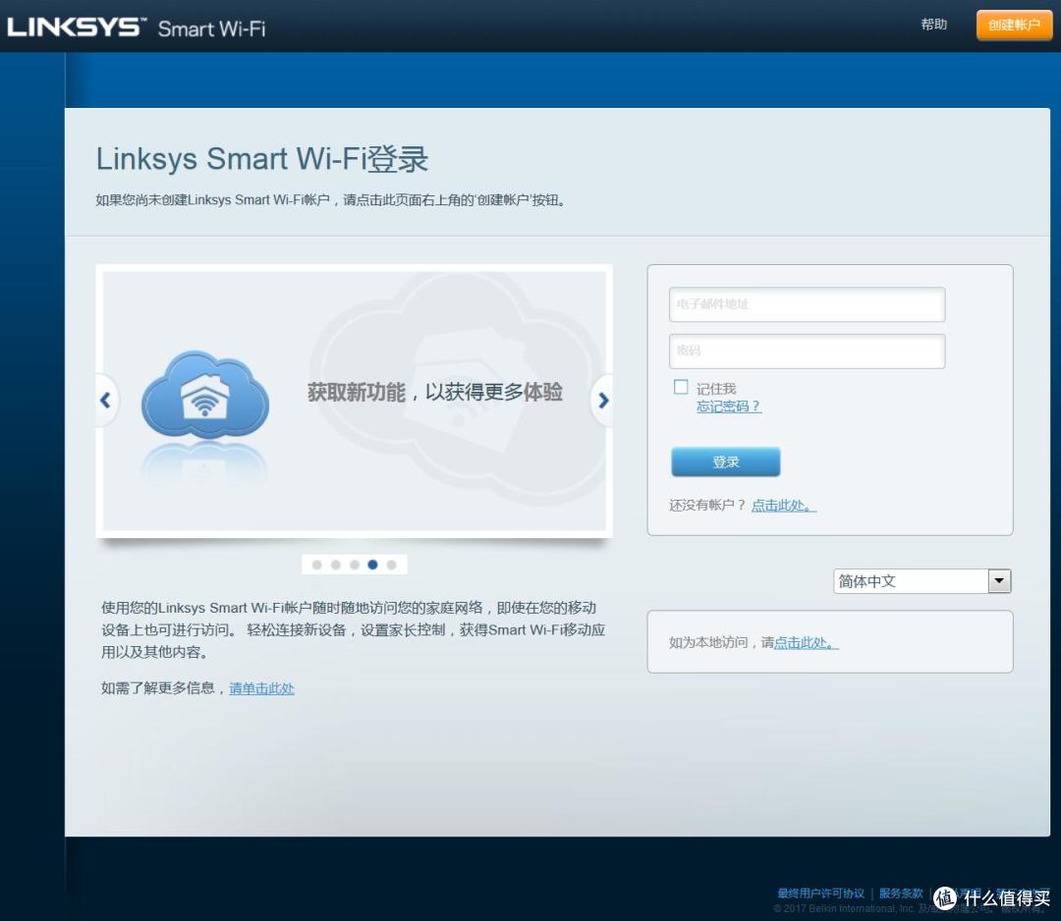Select the last carousel indicator dot
Viewport: 1061px width, 921px height.
(392, 565)
